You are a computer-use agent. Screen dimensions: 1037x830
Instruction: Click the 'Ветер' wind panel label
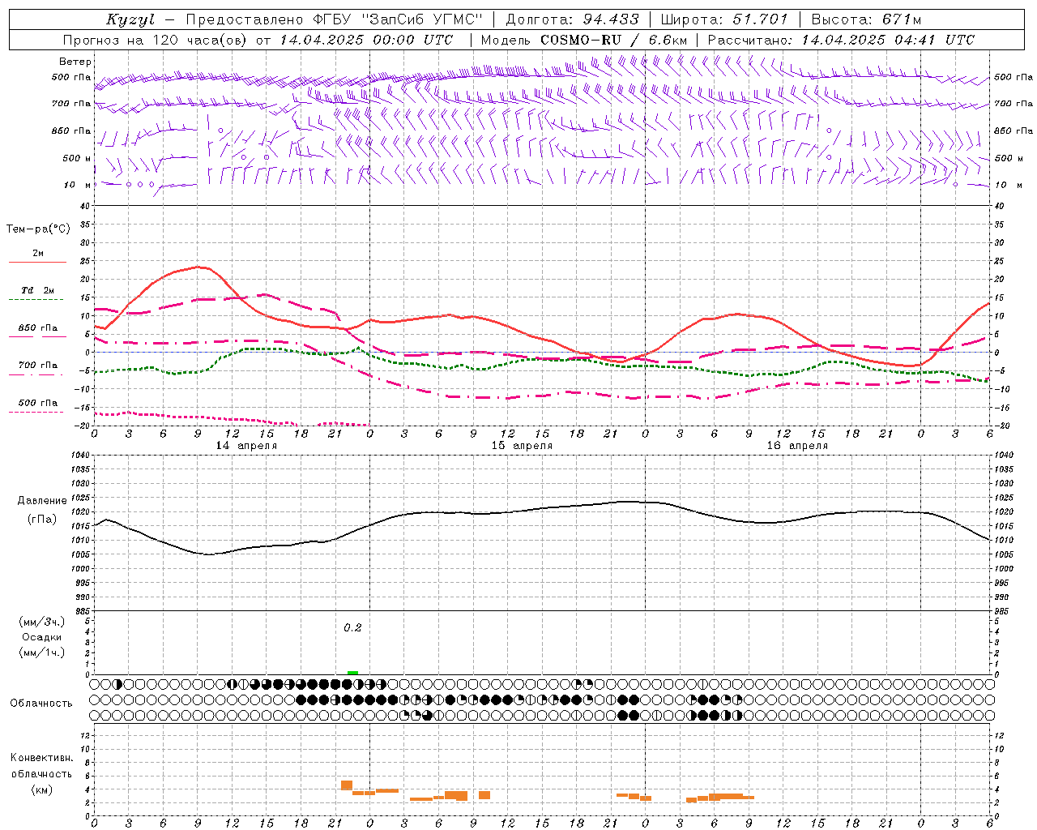point(75,62)
